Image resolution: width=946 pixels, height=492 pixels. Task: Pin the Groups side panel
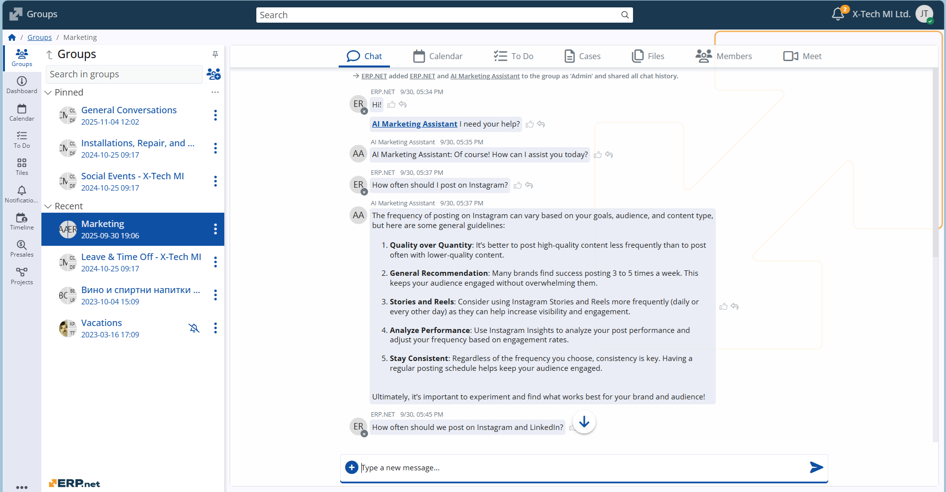click(215, 54)
